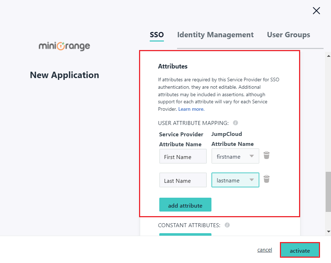Click the scrollbar down arrow

point(329,231)
